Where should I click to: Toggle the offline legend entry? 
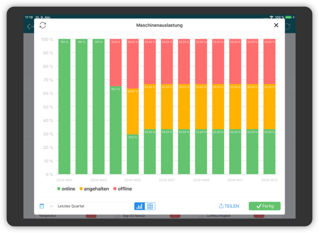pos(122,189)
